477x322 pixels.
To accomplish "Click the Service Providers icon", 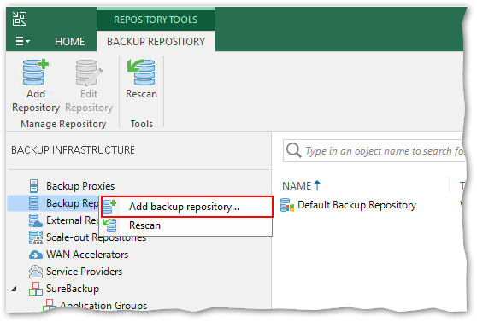I will click(36, 272).
